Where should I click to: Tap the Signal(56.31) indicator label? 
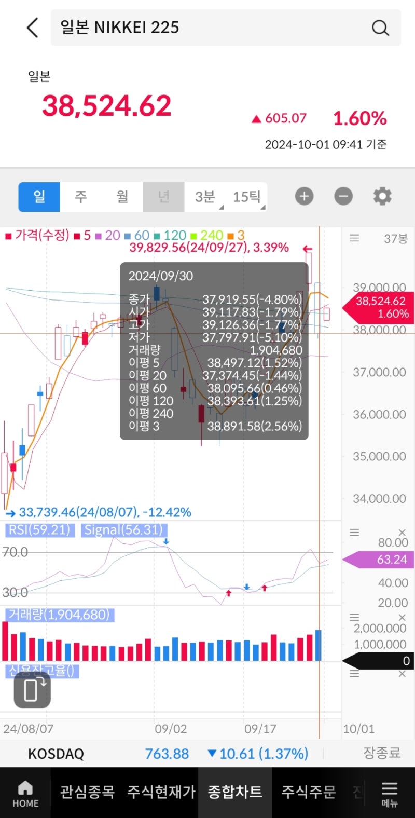[123, 530]
